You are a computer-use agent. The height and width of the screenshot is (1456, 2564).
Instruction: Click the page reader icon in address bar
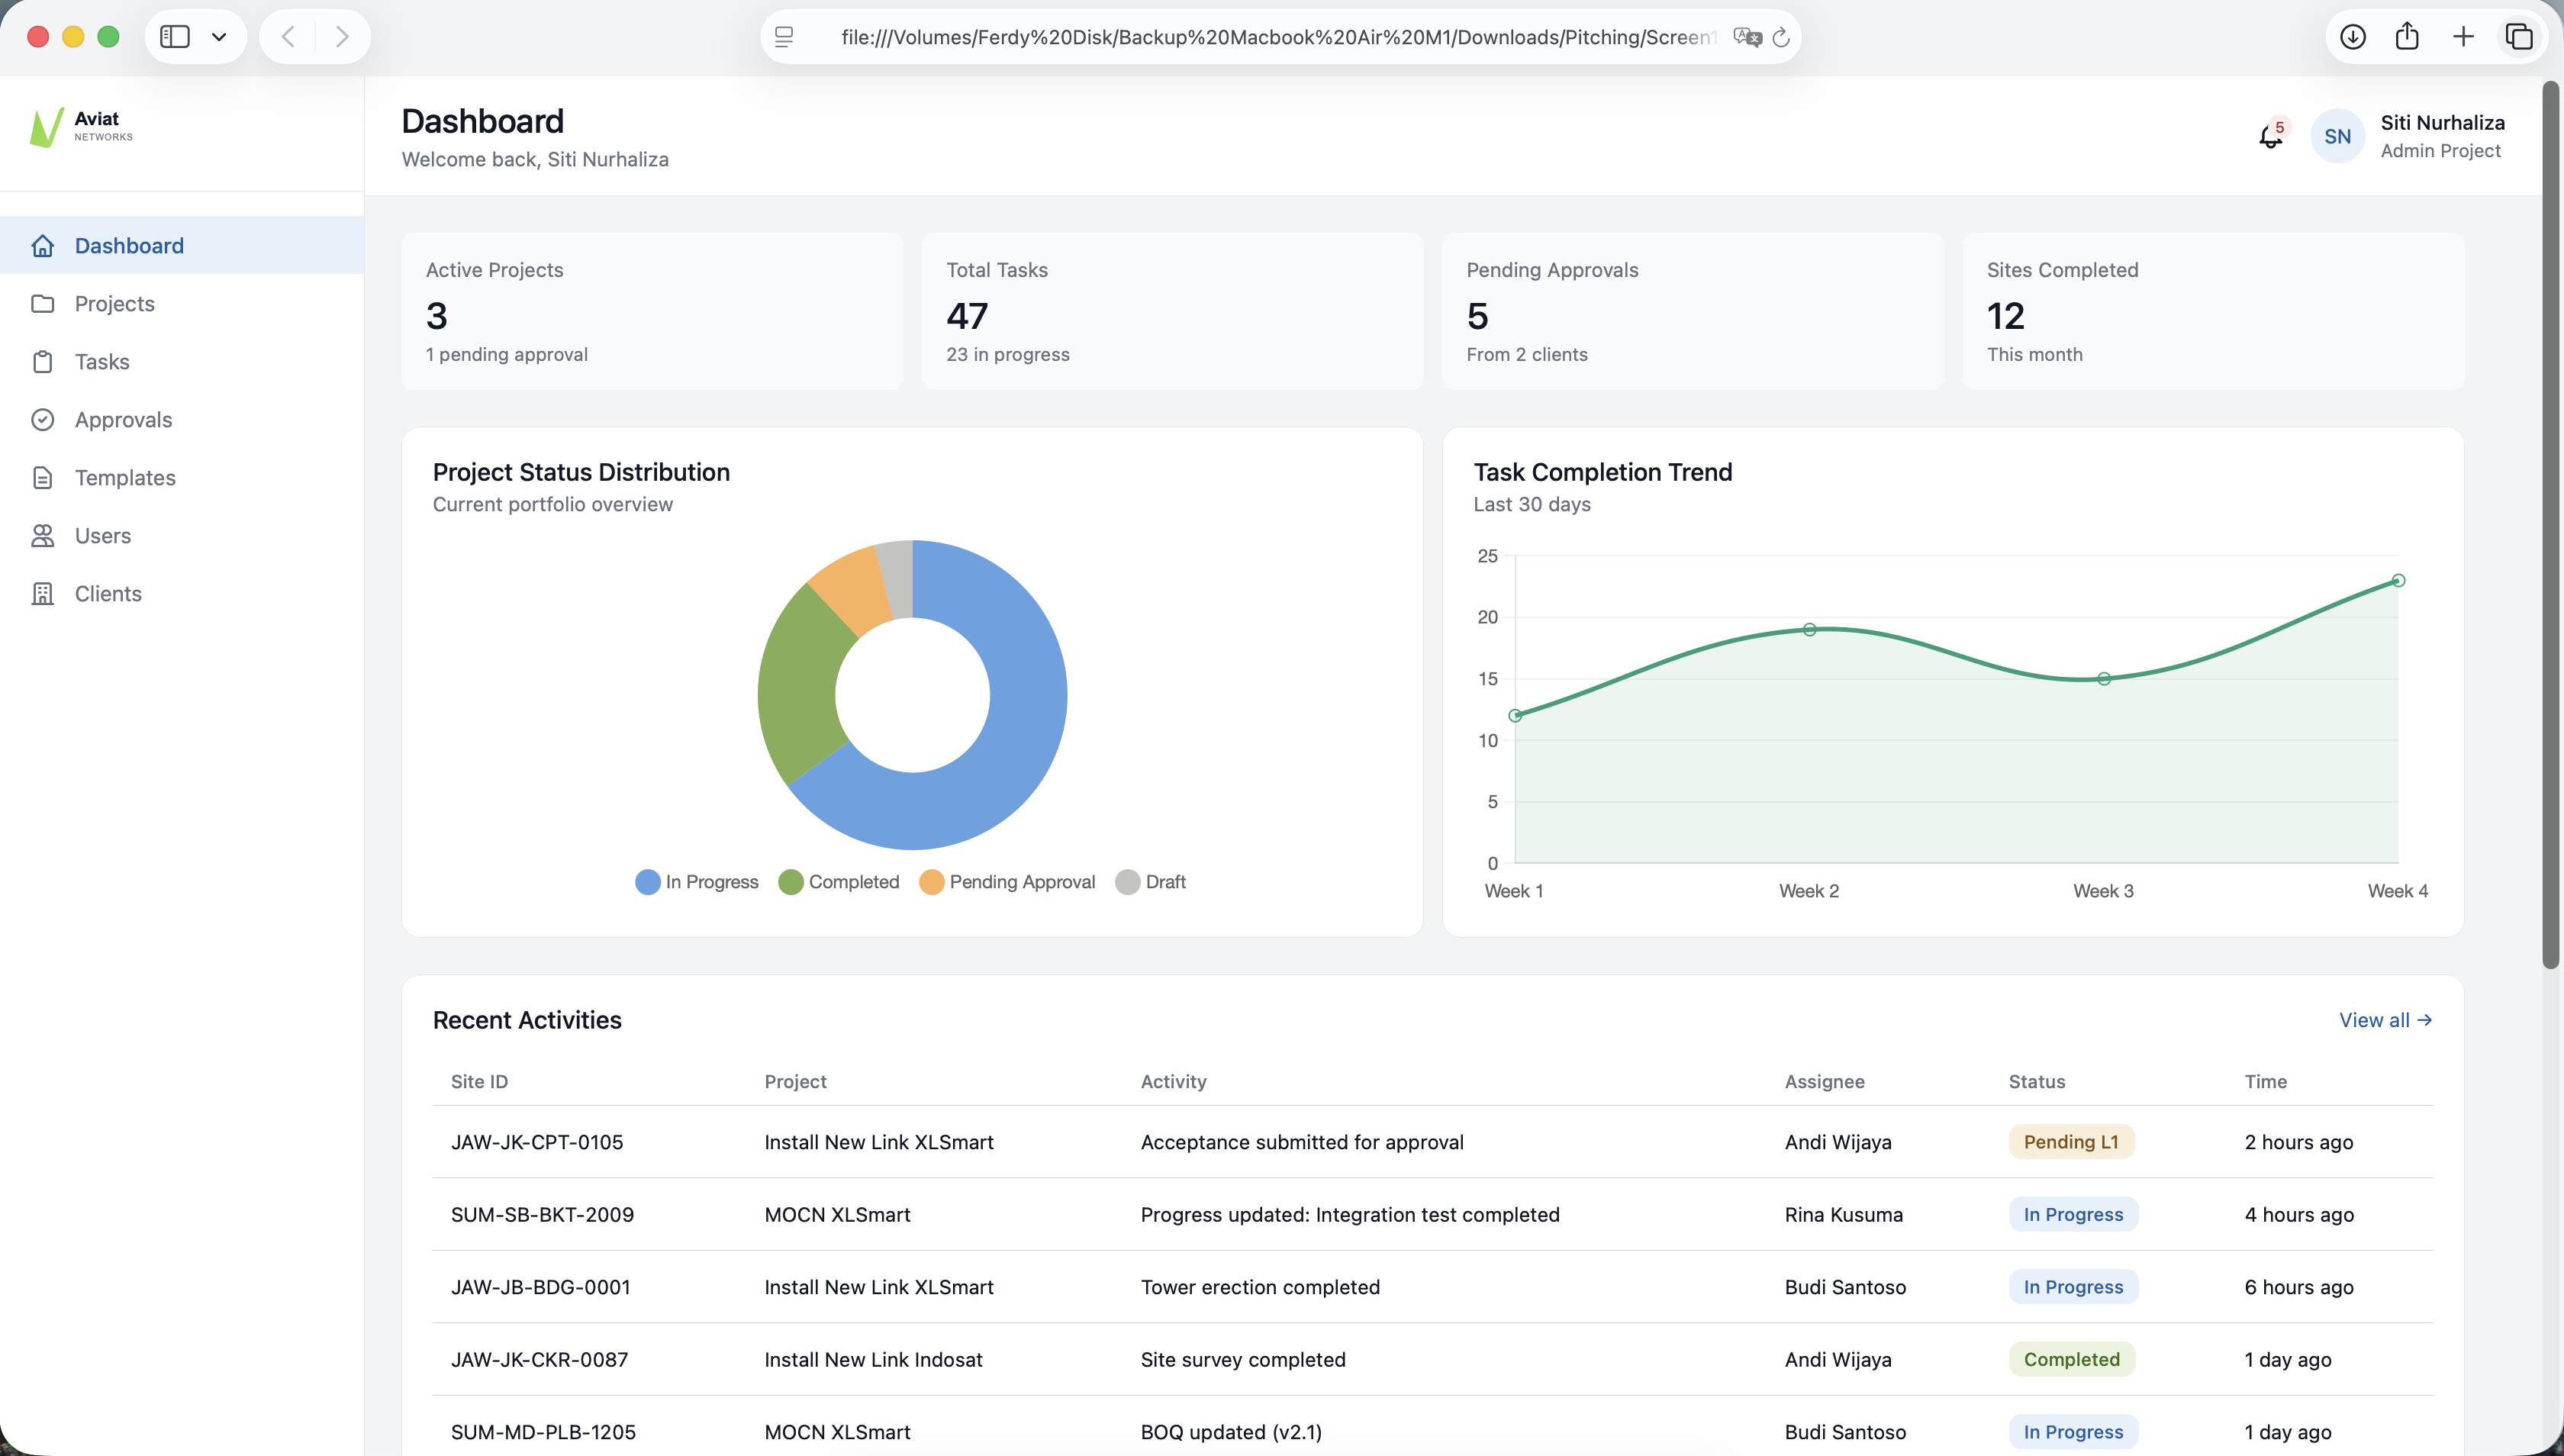(x=784, y=37)
